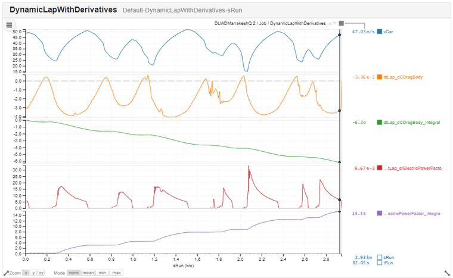The image size is (453, 278).
Task: Click orange dtLap_dCDragBody legend swatch
Action: [x=380, y=77]
